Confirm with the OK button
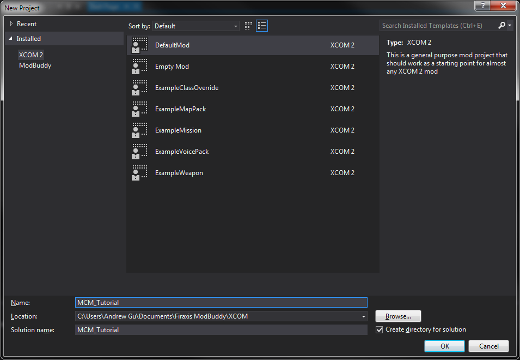This screenshot has width=520, height=360. coord(444,346)
